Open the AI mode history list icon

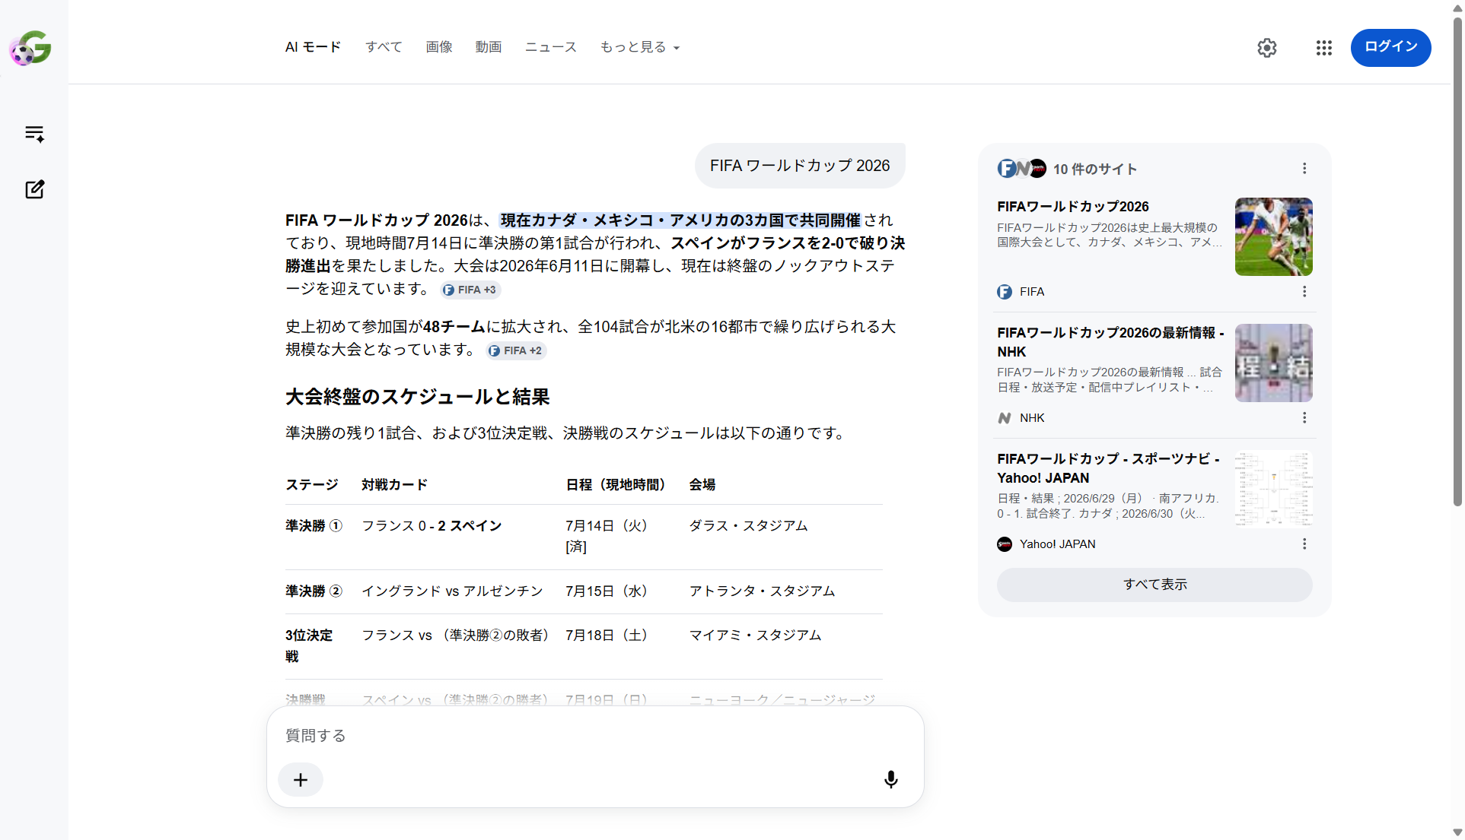click(34, 134)
